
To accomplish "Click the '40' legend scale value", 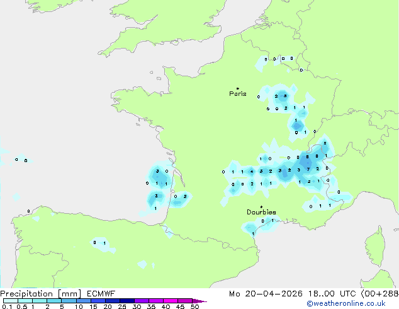I will (x=166, y=306).
